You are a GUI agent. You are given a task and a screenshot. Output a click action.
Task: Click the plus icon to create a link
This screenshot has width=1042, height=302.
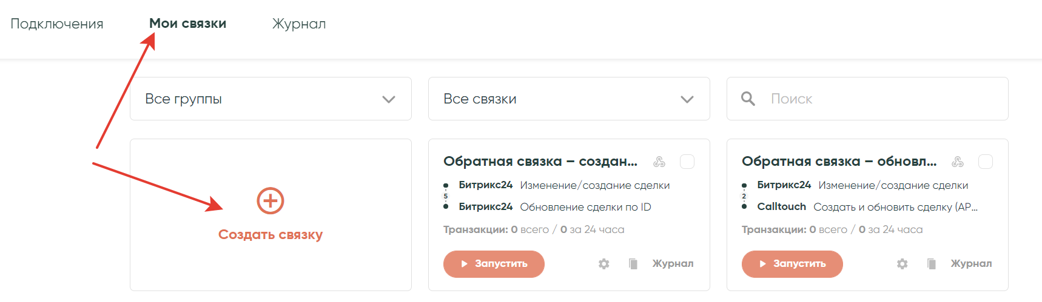(271, 201)
